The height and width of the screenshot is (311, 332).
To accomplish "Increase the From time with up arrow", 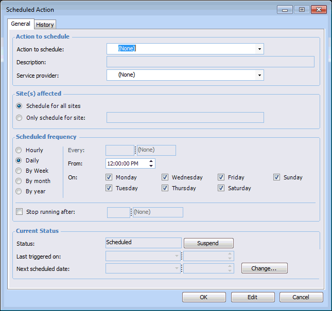I will pos(151,161).
